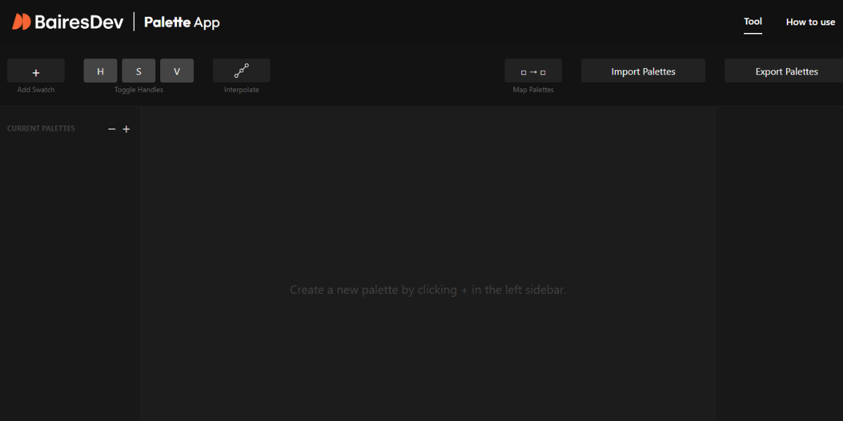This screenshot has width=843, height=421.
Task: Click the Interpolate curve icon button
Action: click(x=241, y=71)
